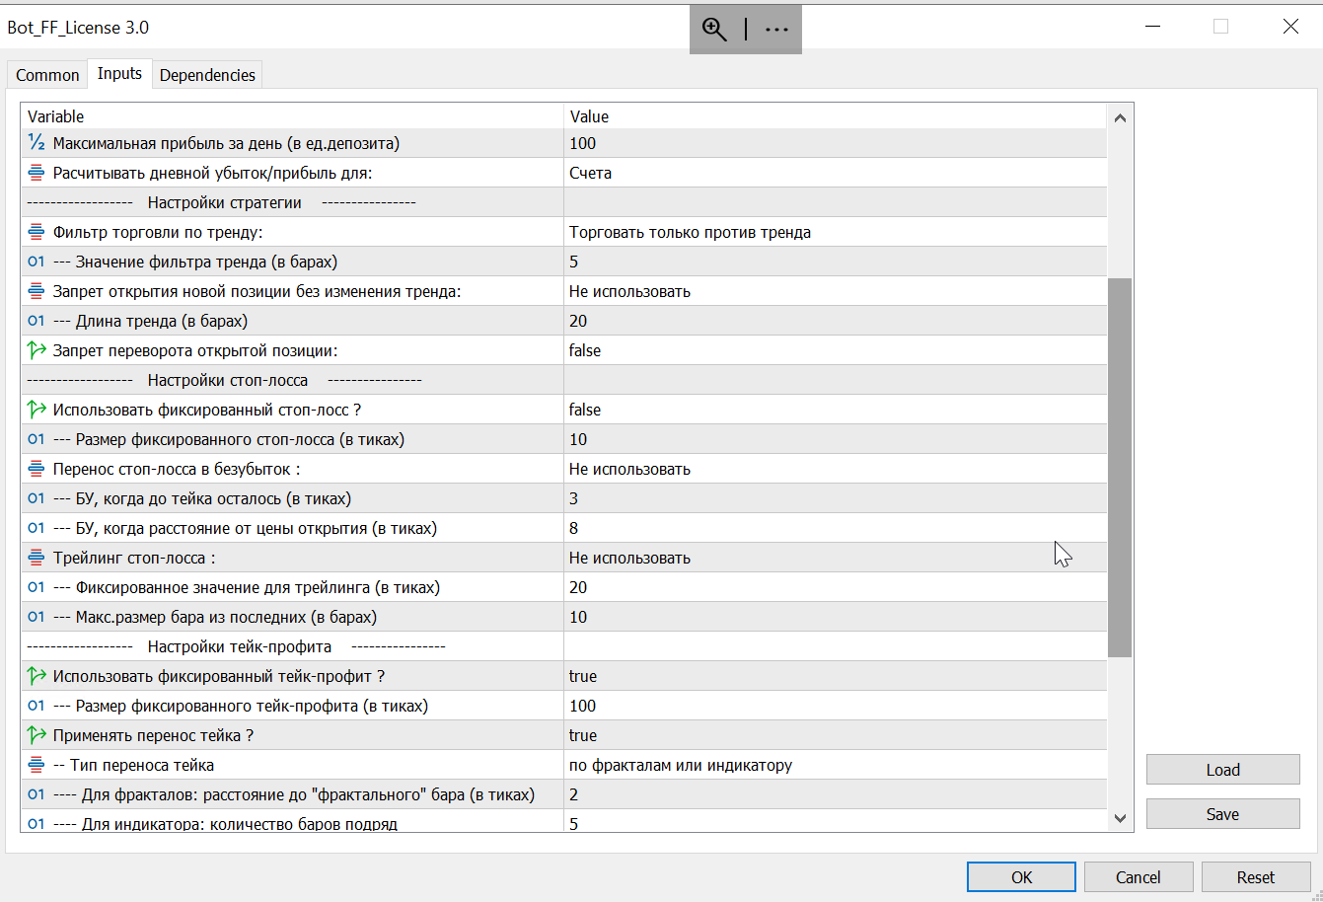Open the three-dots more options menu
Screen dimensions: 1323x902
point(777,30)
